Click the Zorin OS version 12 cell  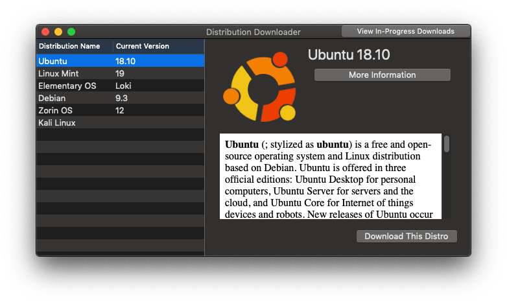(120, 110)
